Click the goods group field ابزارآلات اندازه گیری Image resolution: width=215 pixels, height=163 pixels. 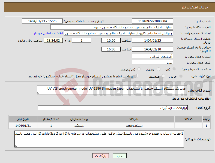[113, 108]
